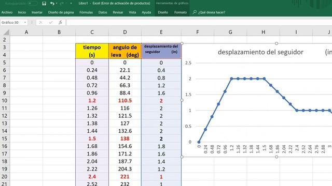Open the Quick Access Toolbar customize arrow
This screenshot has width=332, height=186.
(71, 4)
